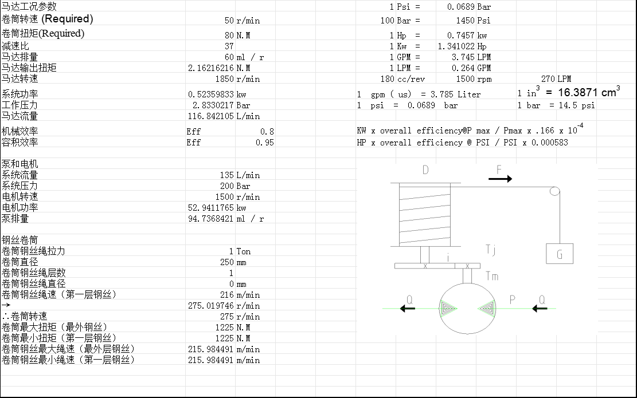
Task: Click the right Q flow arrow
Action: tap(540, 309)
